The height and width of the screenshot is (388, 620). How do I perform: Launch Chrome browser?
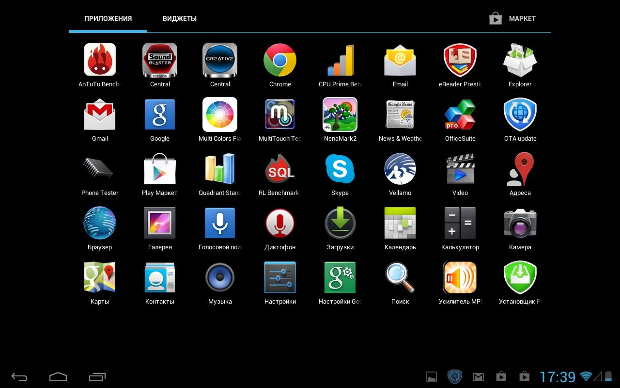point(280,60)
